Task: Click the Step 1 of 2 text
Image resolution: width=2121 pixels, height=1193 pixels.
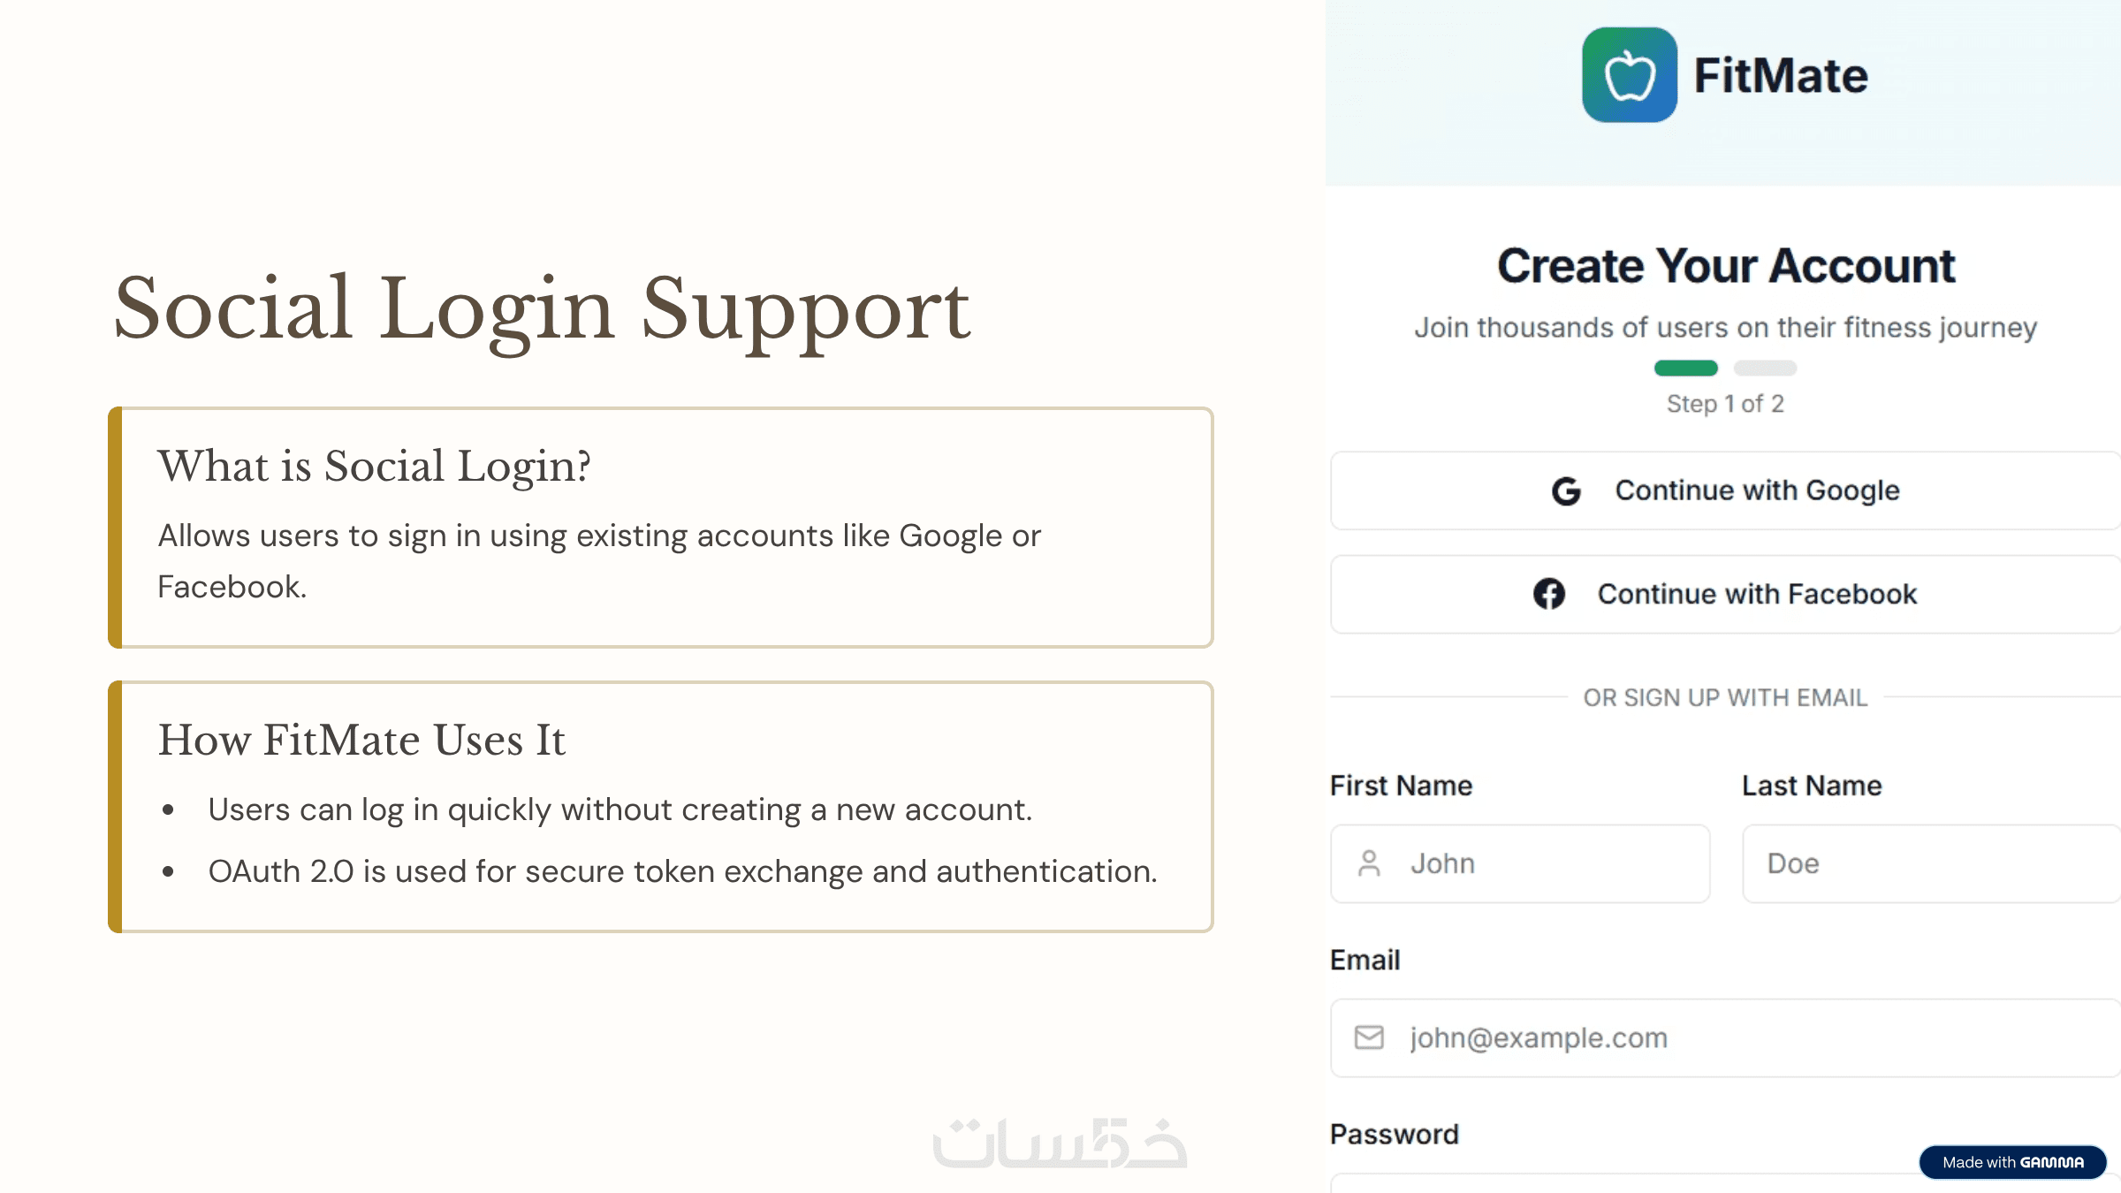Action: 1725,404
